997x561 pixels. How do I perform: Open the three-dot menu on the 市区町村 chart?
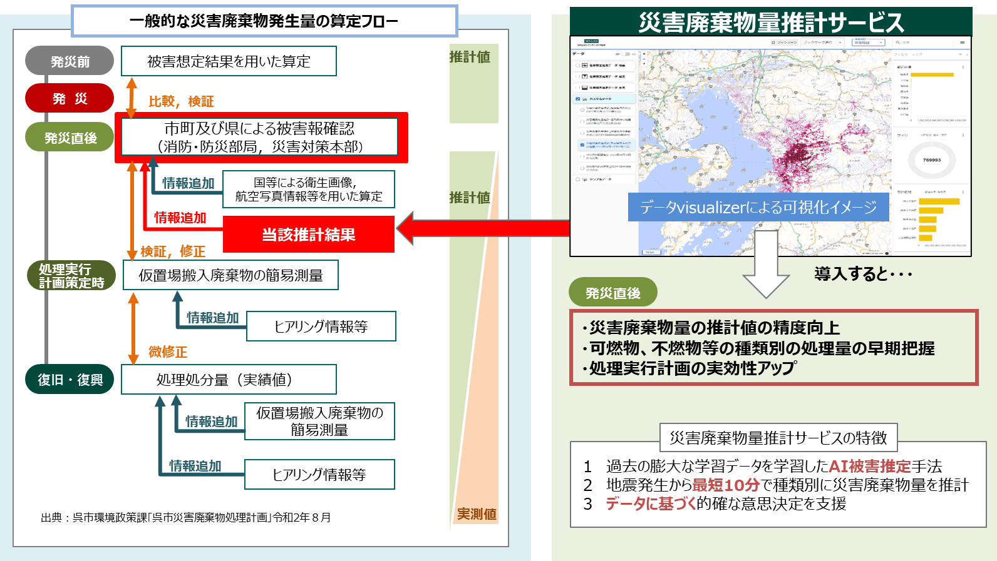[x=963, y=192]
